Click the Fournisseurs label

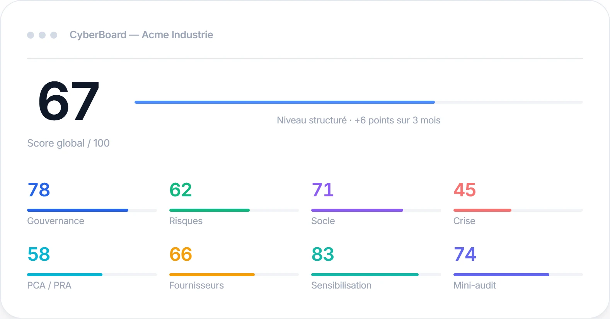(x=196, y=285)
